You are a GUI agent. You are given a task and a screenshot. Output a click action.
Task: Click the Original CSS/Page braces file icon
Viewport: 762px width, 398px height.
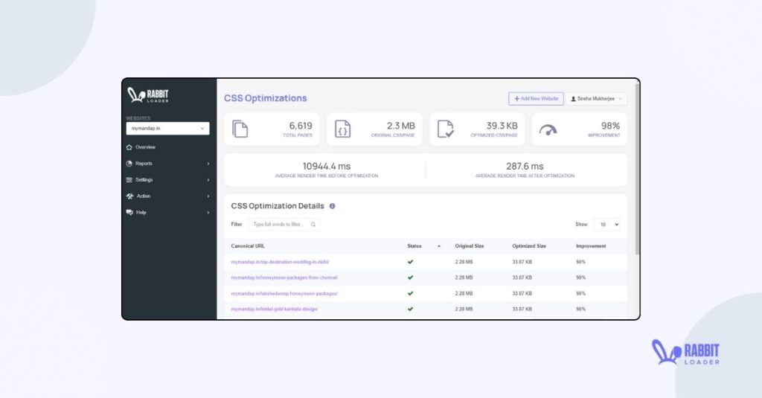342,129
